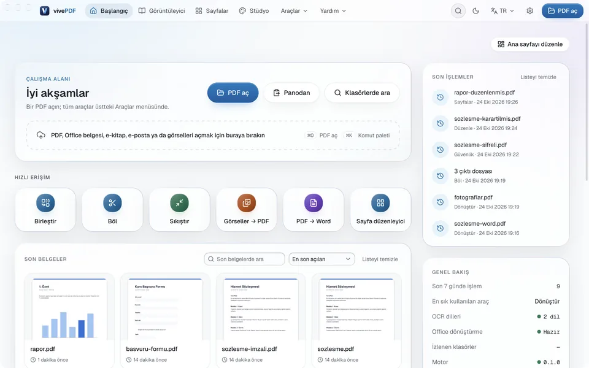Expand the Yardım menu
Viewport: 589px width, 368px height.
pyautogui.click(x=333, y=11)
